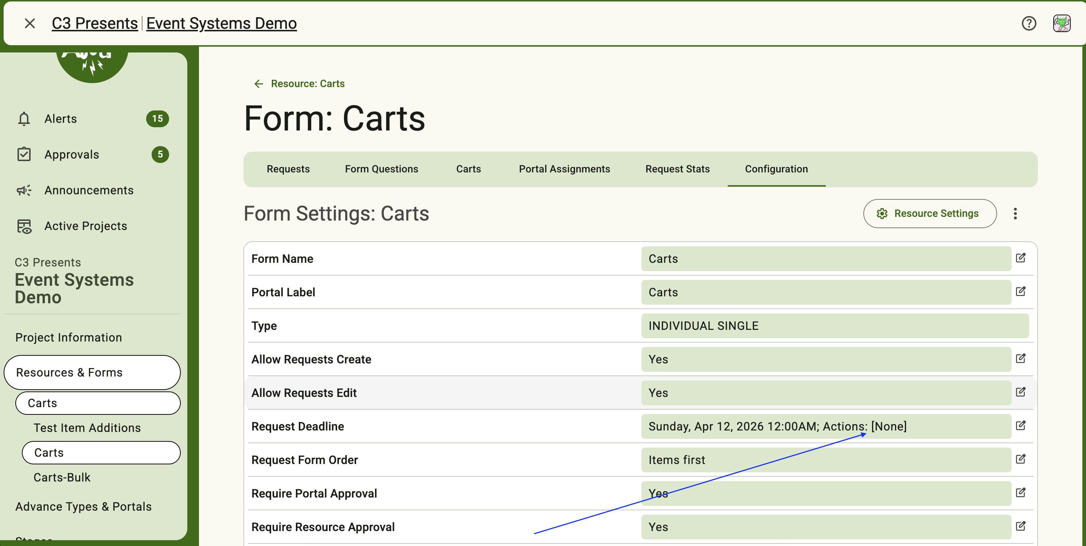
Task: Open the Request Stats tab
Action: click(x=677, y=169)
